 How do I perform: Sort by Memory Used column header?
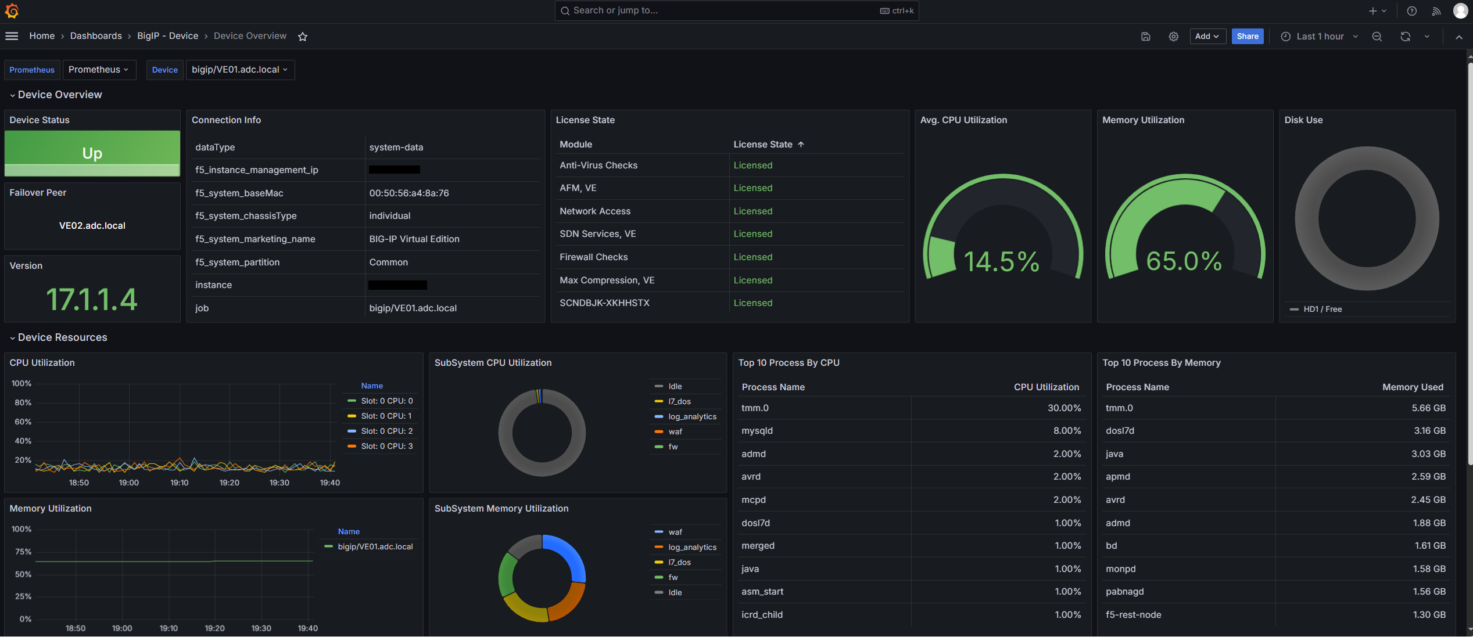coord(1413,387)
